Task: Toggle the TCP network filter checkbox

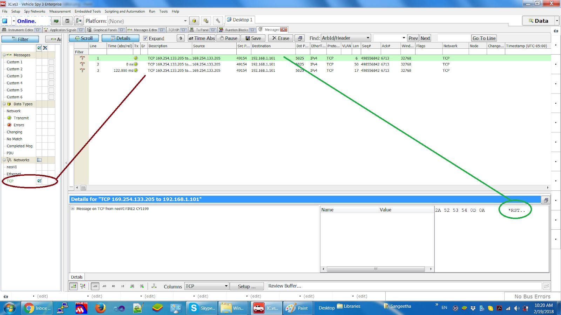Action: coord(39,181)
